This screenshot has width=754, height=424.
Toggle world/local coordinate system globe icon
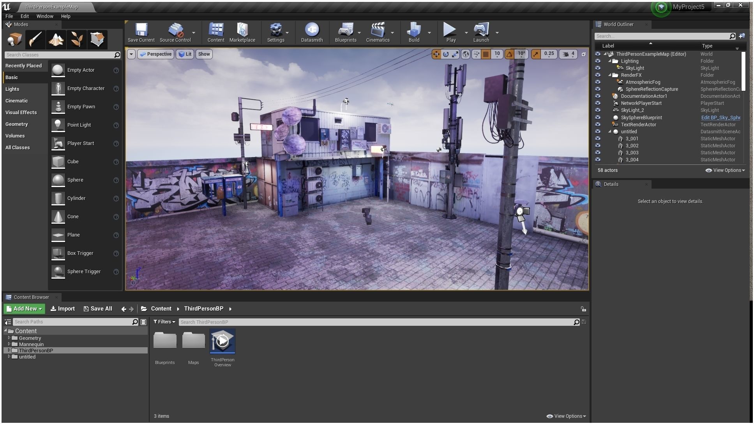[465, 54]
